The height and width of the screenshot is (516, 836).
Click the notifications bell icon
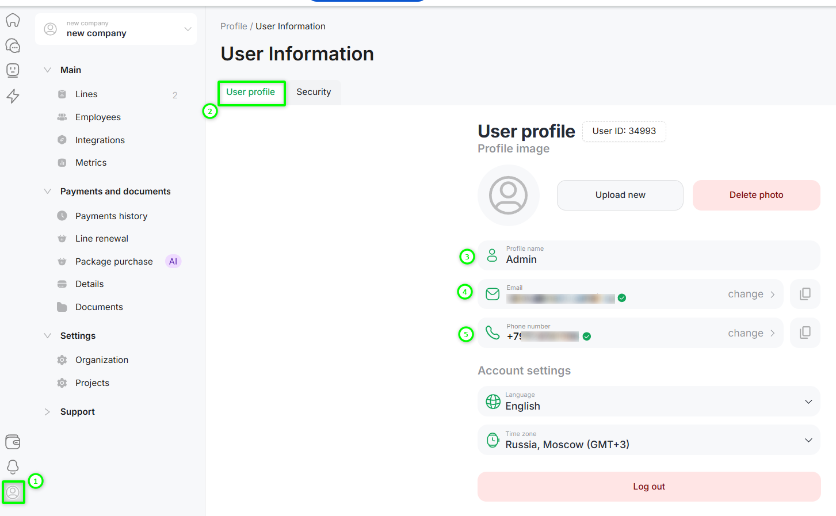pos(13,466)
